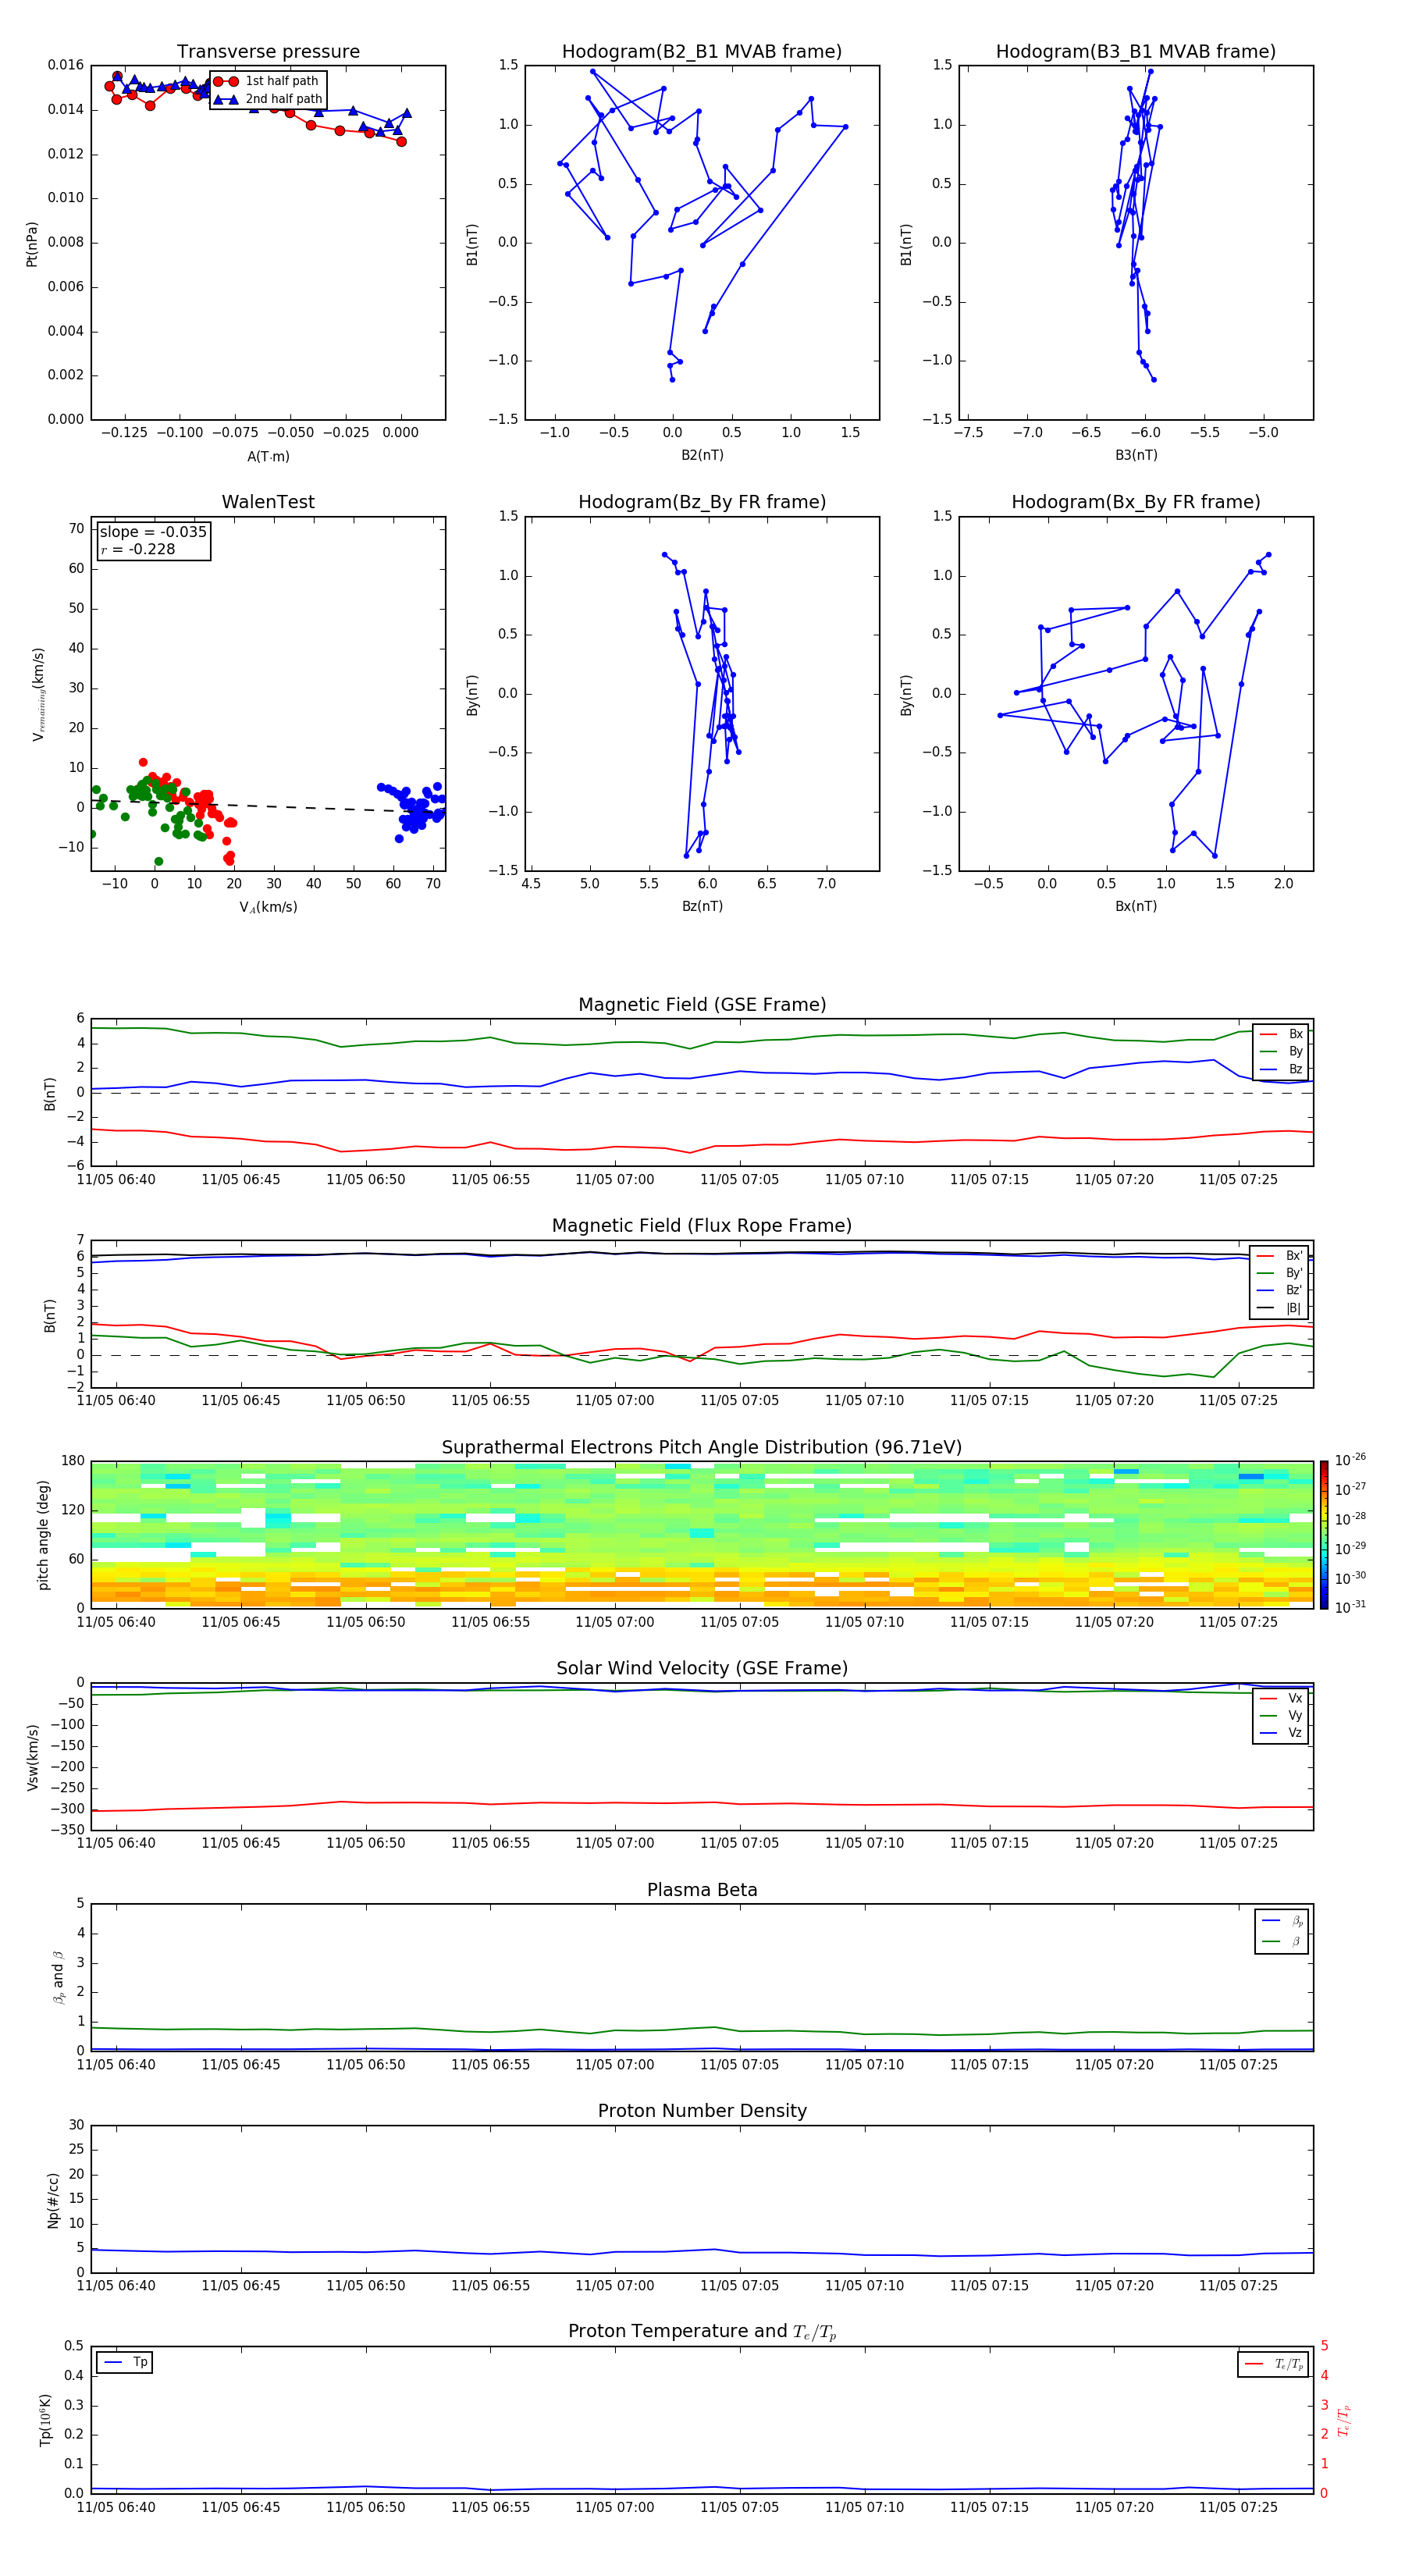Click the 'pitch angle (deg)' axis label
1405x2576 pixels.
(x=43, y=1535)
